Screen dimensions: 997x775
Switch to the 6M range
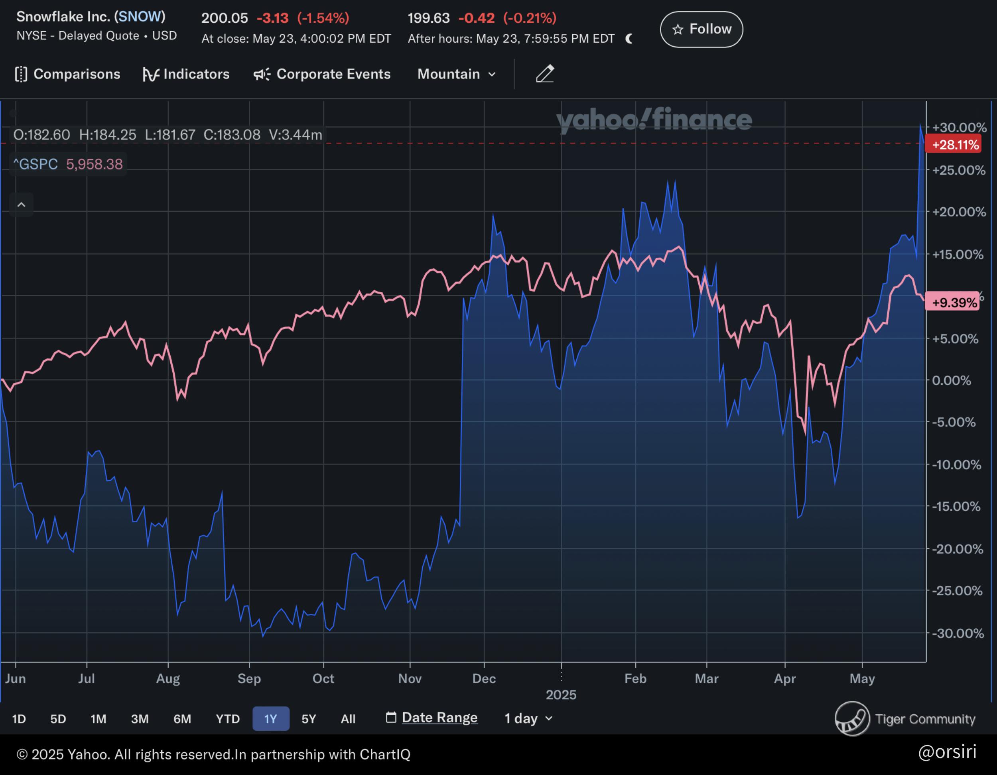[x=182, y=719]
